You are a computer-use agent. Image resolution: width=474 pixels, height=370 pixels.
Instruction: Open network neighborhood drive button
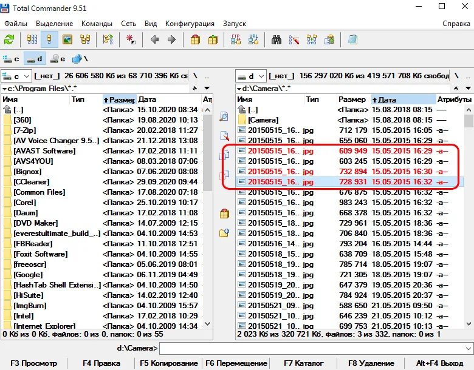(x=80, y=59)
